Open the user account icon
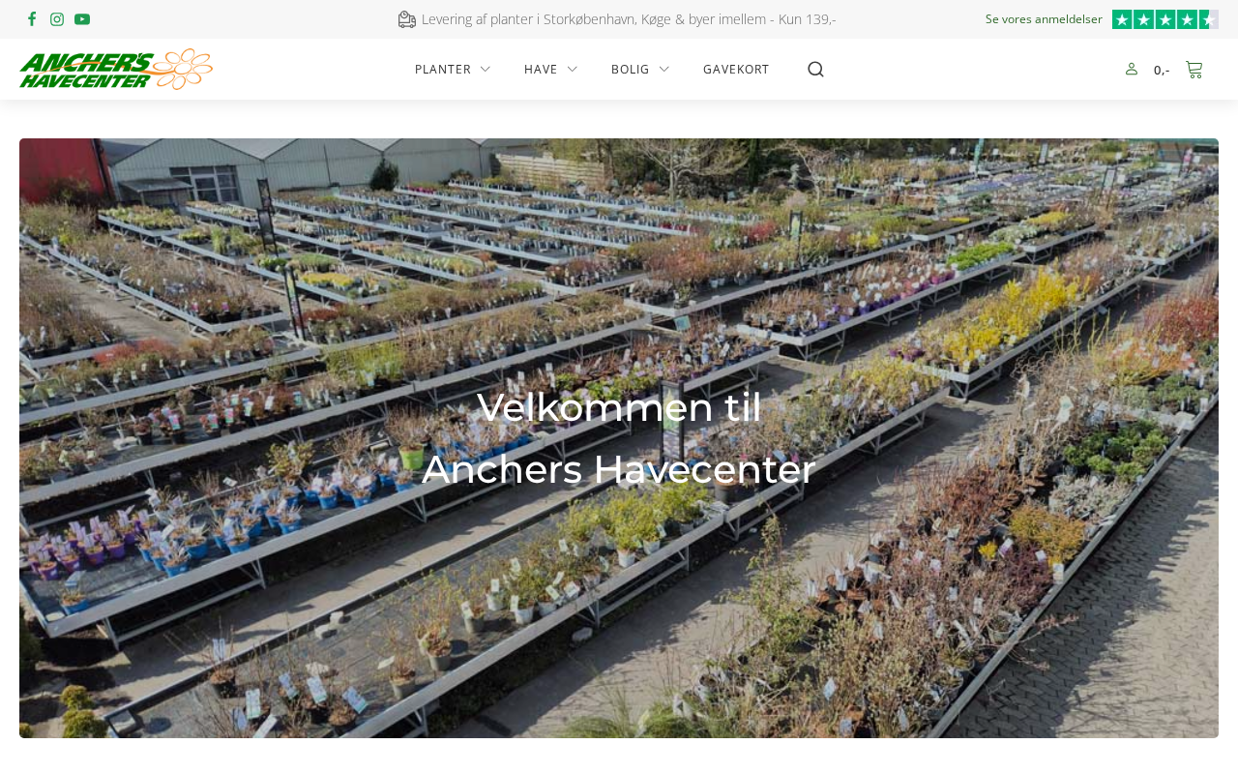Image resolution: width=1238 pixels, height=774 pixels. point(1132,69)
